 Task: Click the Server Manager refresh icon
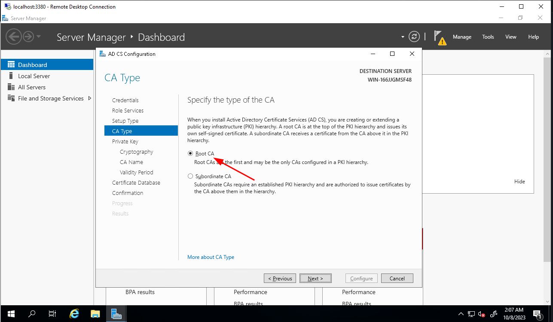tap(414, 37)
